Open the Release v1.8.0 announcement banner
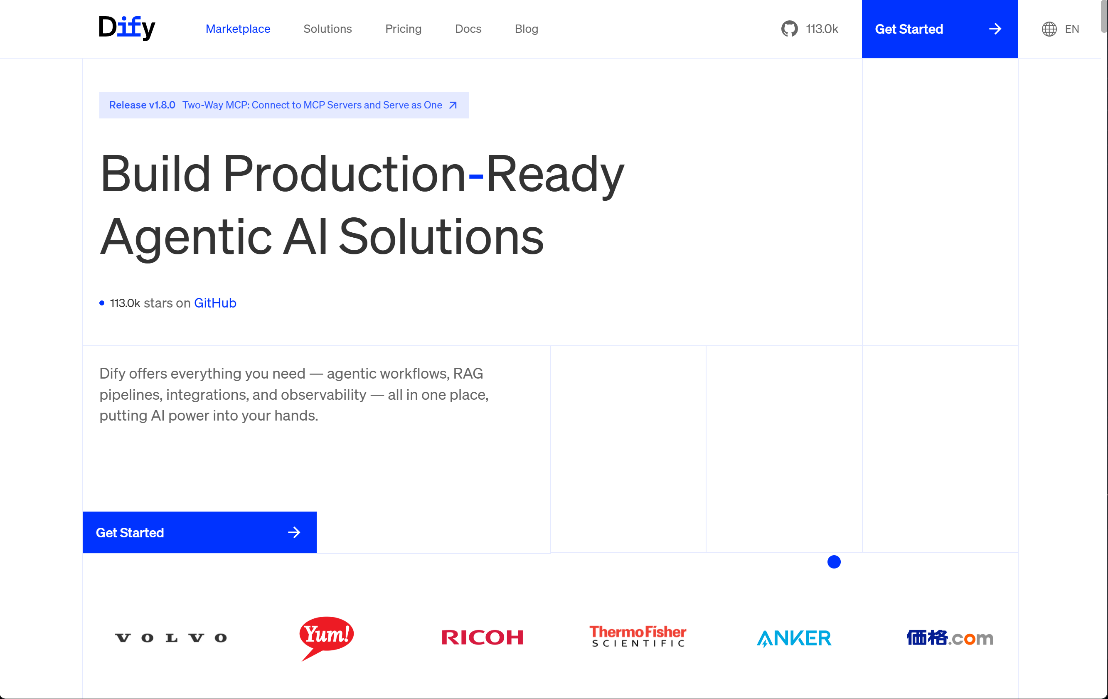 284,105
